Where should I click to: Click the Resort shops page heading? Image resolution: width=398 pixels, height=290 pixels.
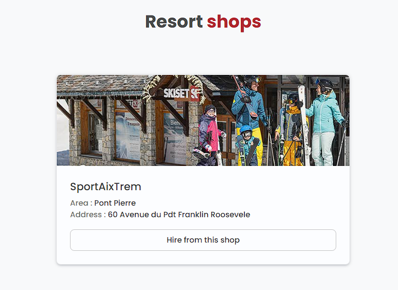pyautogui.click(x=203, y=22)
